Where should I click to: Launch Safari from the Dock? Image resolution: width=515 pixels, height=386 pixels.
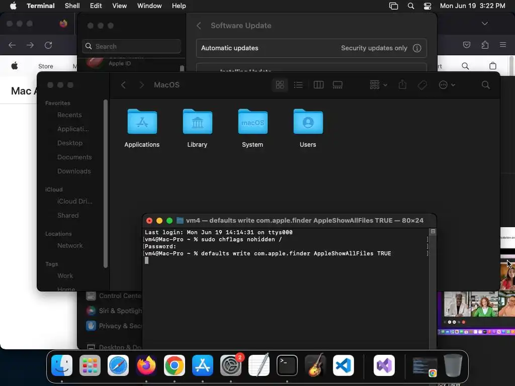coord(118,365)
